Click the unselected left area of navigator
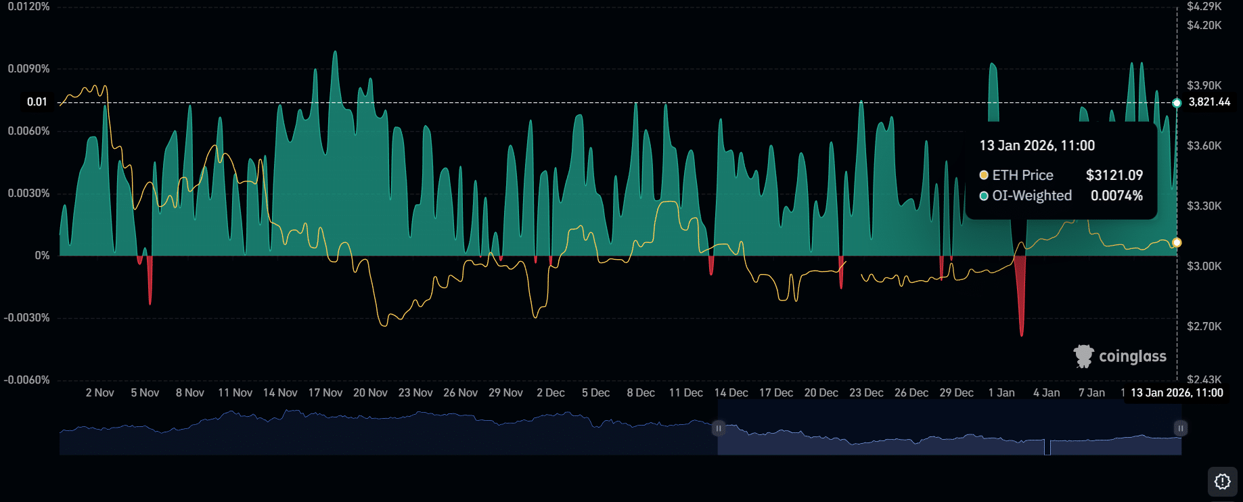Viewport: 1243px width, 502px height. click(x=386, y=433)
